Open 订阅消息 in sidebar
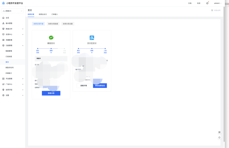 tap(9, 57)
